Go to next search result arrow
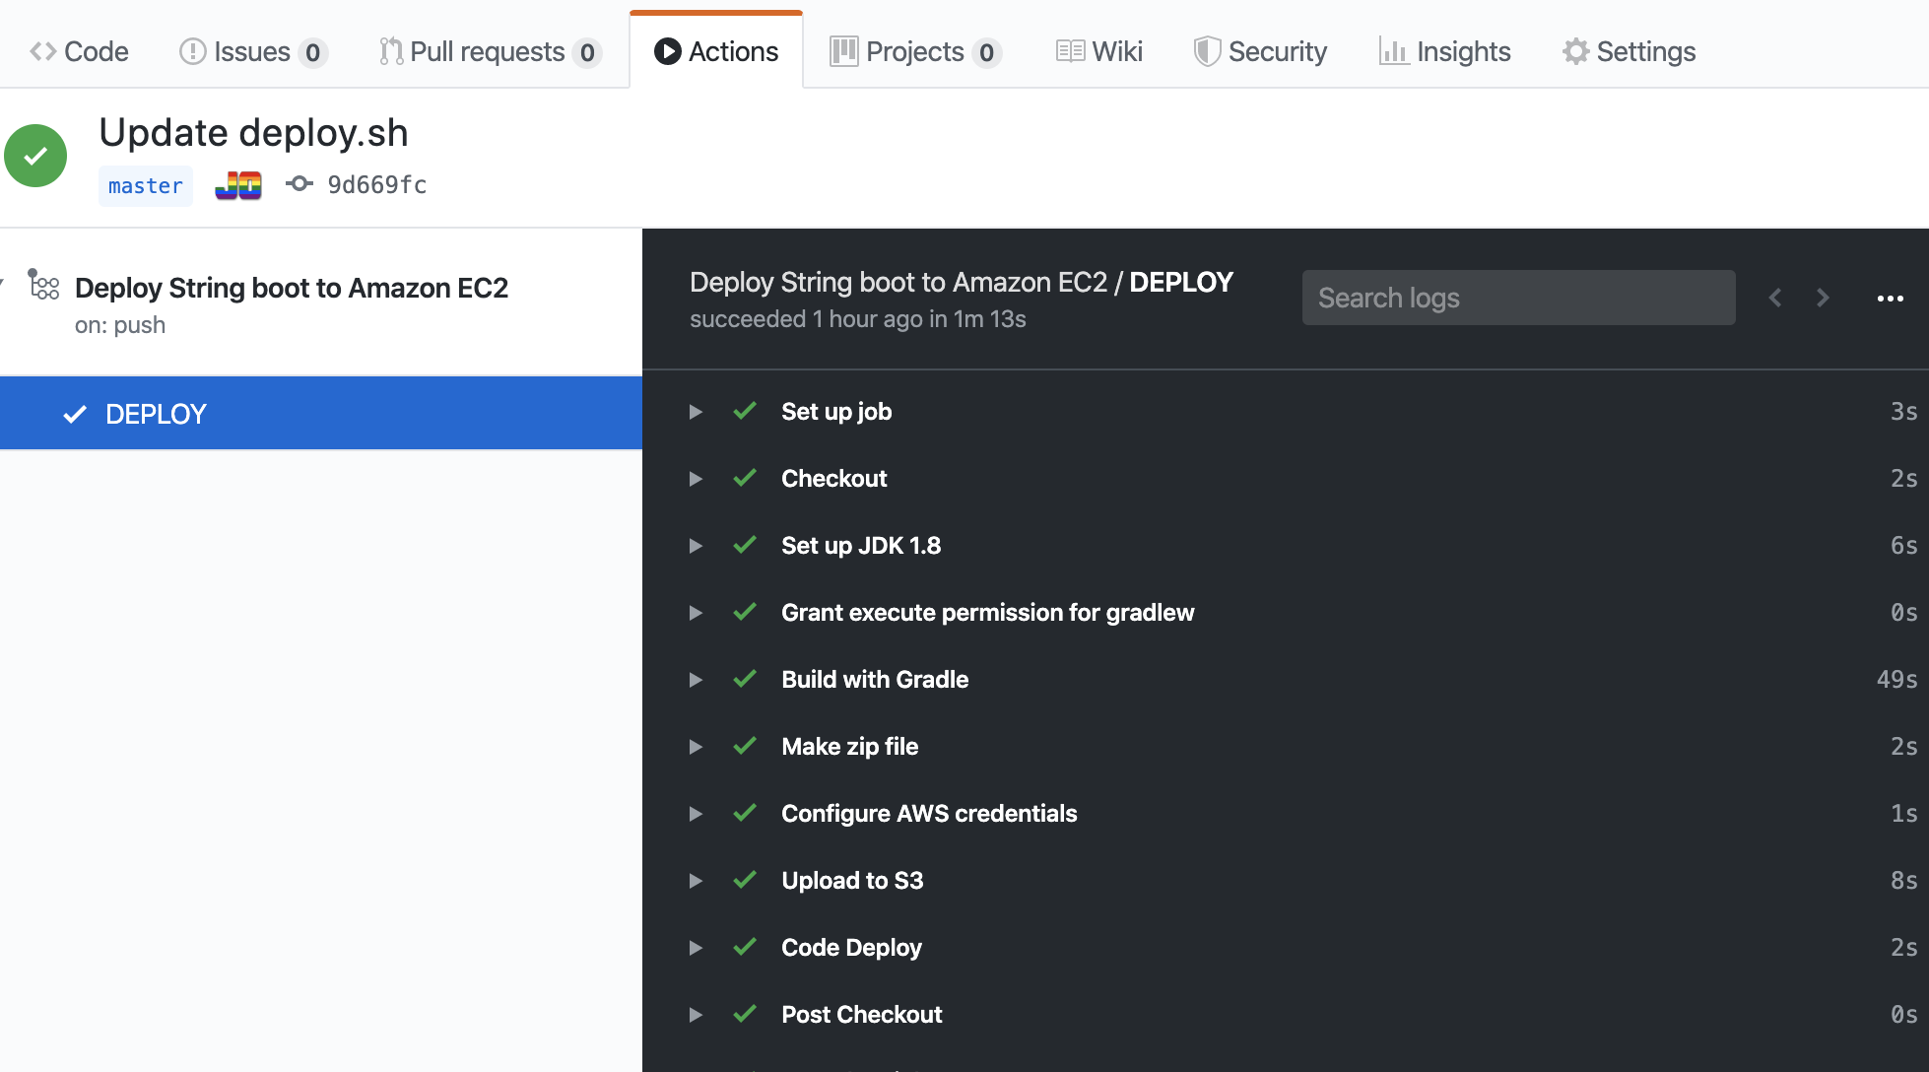The image size is (1929, 1072). [1823, 298]
